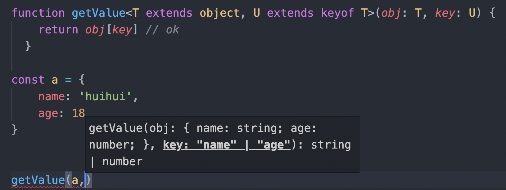Viewport: 506px width, 190px height.
Task: Click variable 'a' in the const declaration
Action: point(55,80)
